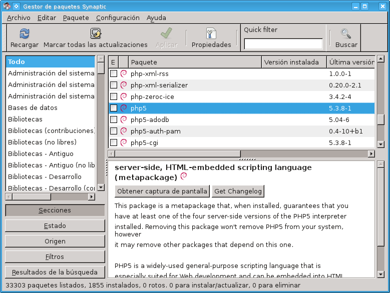Click description pane scroll down arrow
390x293 pixels.
point(381,274)
